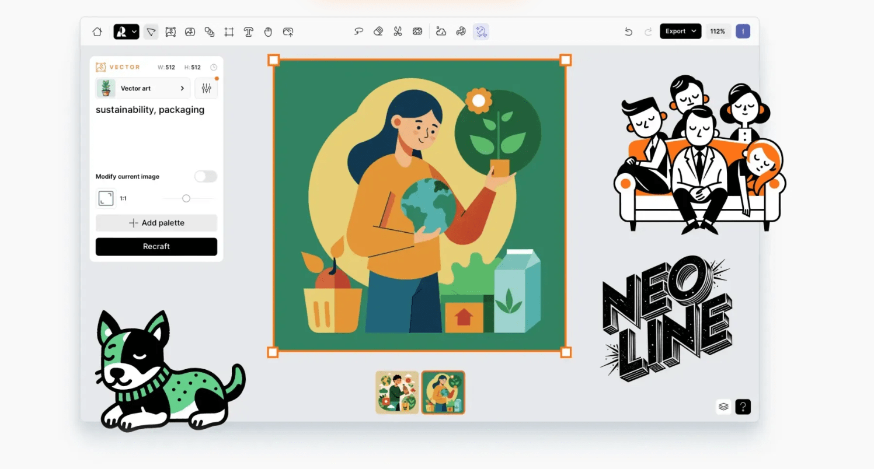This screenshot has width=874, height=469.
Task: Activate the Hand tool
Action: tap(267, 32)
